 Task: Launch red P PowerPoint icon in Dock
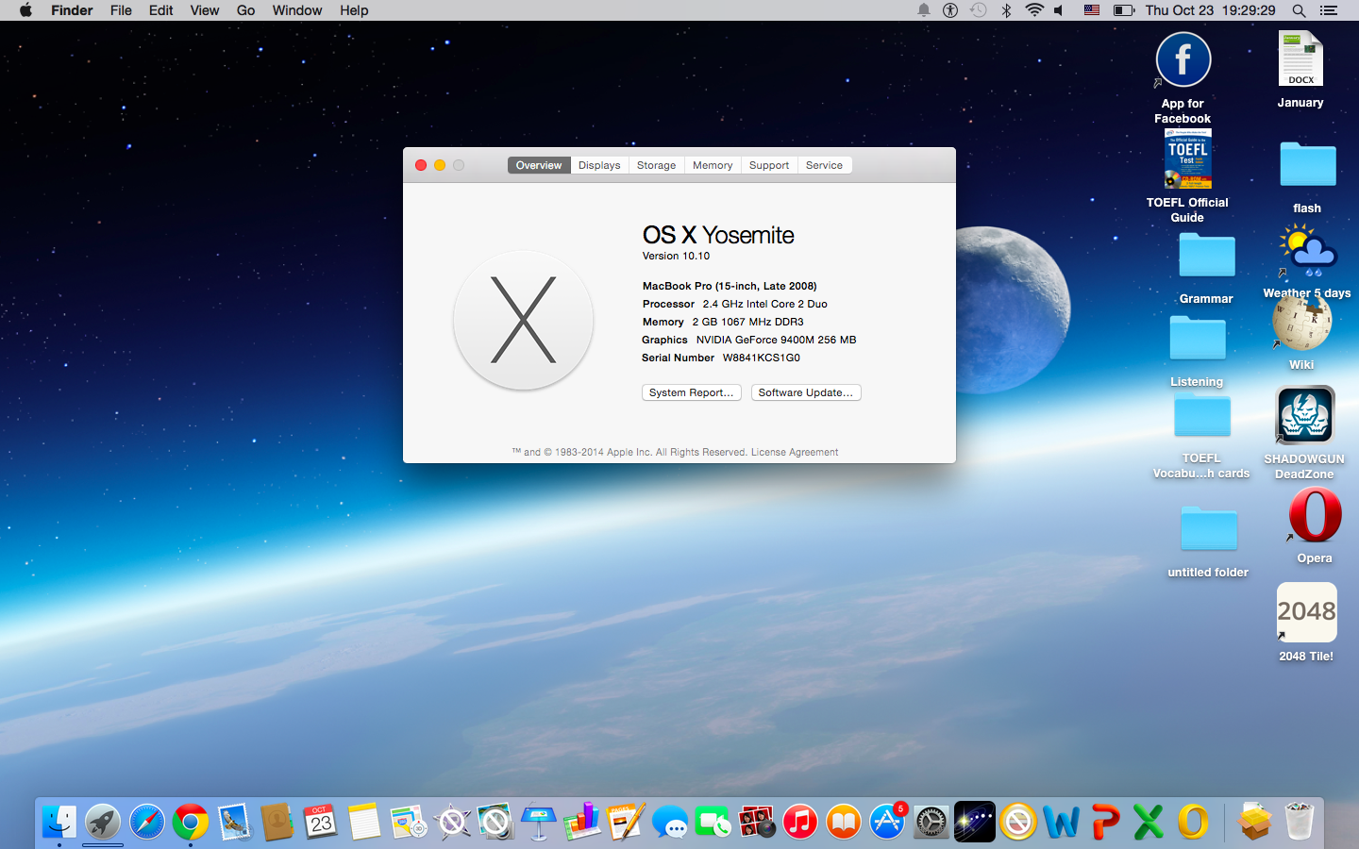(1105, 823)
